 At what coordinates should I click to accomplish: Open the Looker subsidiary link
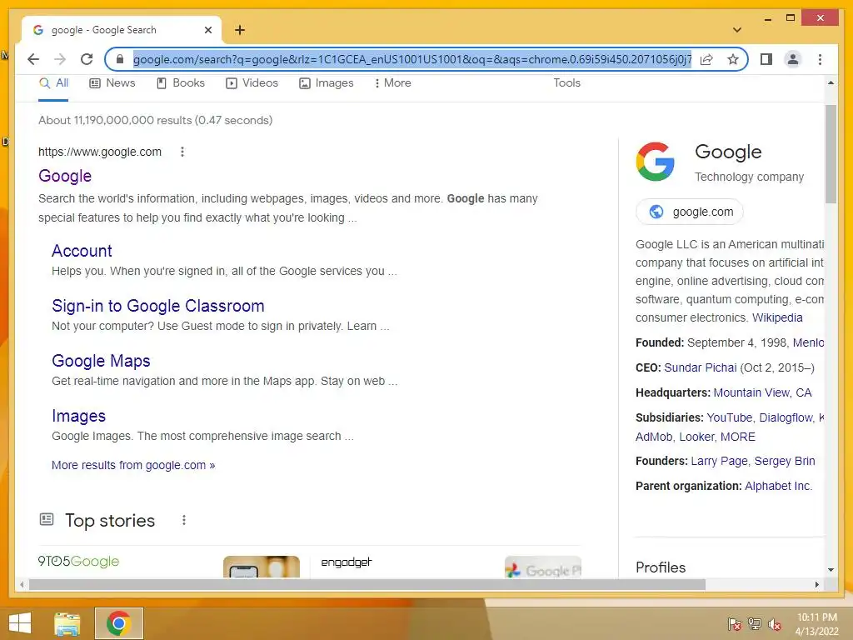pos(696,437)
